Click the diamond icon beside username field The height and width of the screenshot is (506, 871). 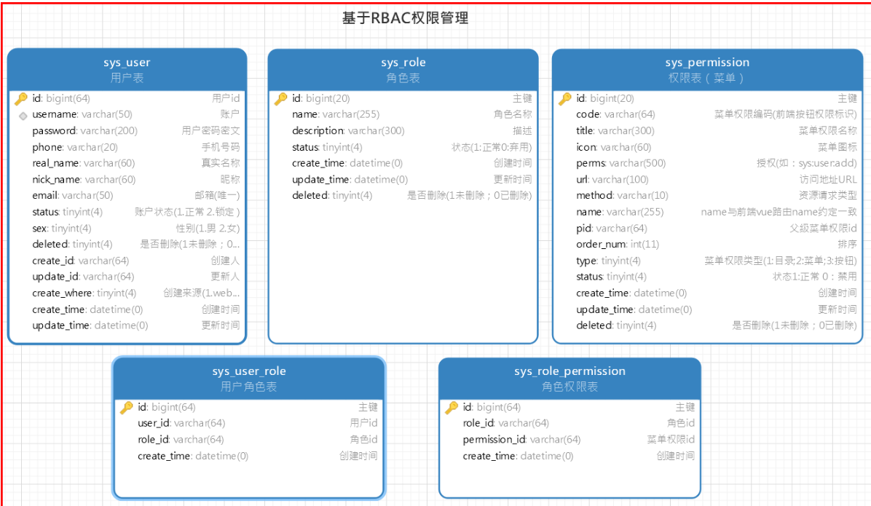(23, 116)
